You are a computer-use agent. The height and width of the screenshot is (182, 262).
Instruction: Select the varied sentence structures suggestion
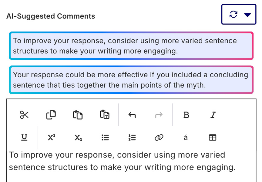click(x=131, y=46)
